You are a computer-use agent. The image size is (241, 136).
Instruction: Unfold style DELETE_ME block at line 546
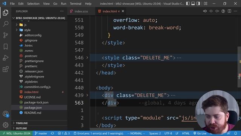coord(87,58)
